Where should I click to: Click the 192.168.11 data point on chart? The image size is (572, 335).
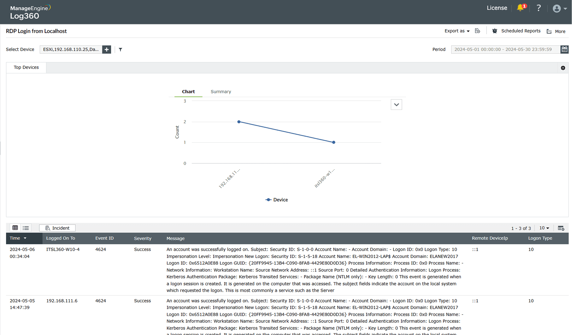239,122
